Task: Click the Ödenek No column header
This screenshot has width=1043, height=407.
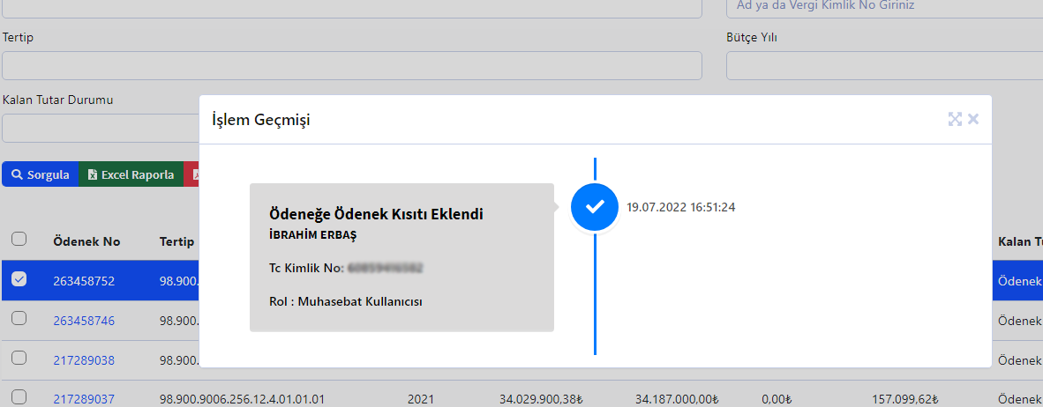Action: click(86, 241)
